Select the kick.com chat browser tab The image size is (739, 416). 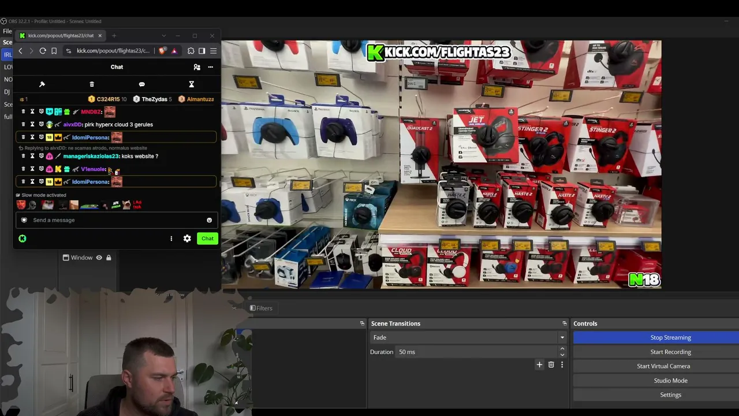(x=61, y=36)
